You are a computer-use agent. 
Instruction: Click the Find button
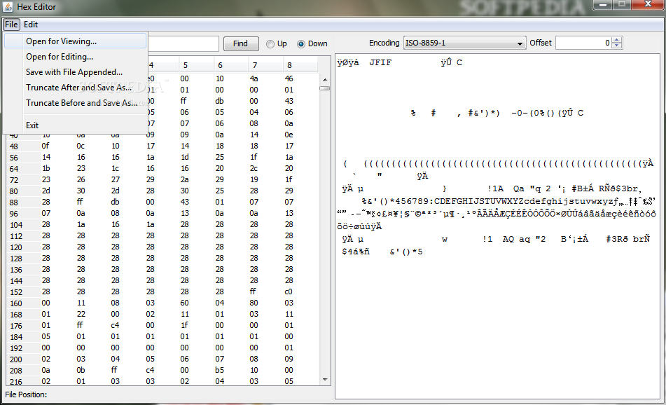tap(241, 43)
